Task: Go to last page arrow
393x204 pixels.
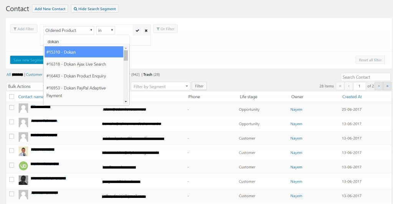Action: (387, 86)
